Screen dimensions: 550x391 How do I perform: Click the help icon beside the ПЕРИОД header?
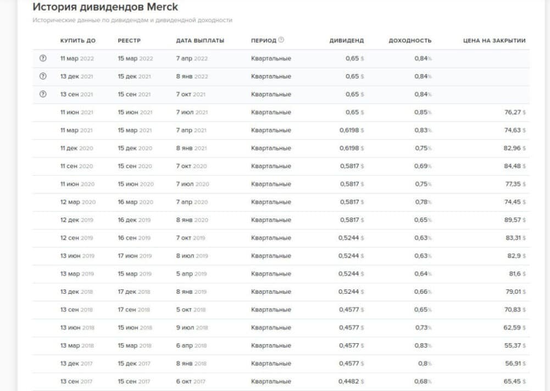pyautogui.click(x=281, y=40)
